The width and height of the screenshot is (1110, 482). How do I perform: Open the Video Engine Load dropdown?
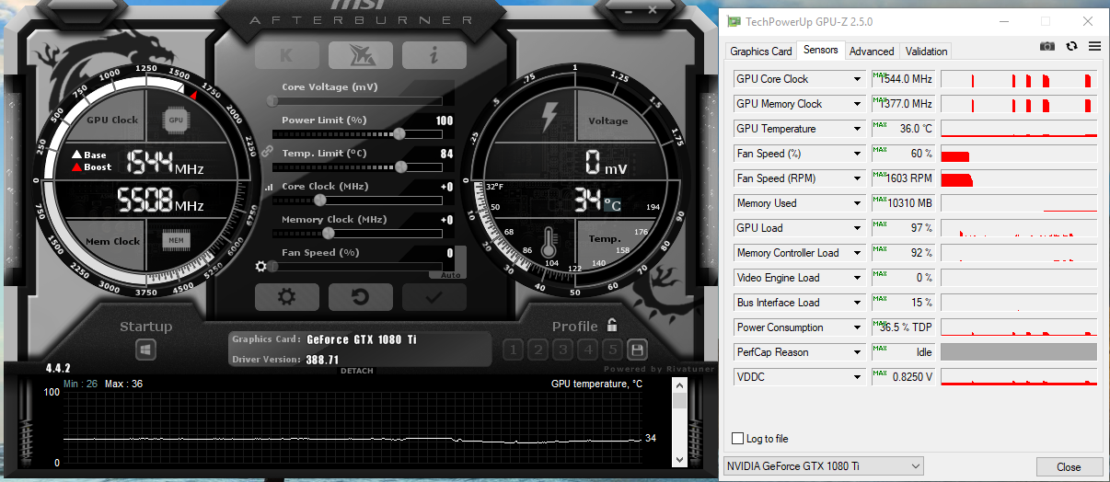tap(858, 278)
